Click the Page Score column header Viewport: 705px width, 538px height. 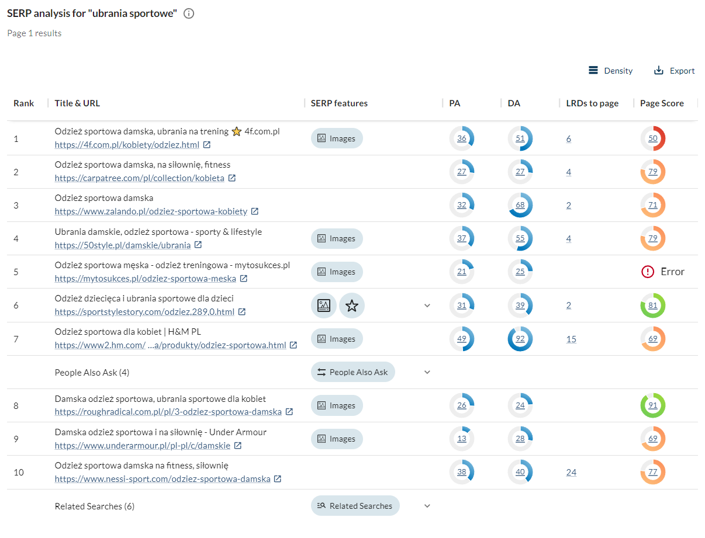(x=662, y=103)
